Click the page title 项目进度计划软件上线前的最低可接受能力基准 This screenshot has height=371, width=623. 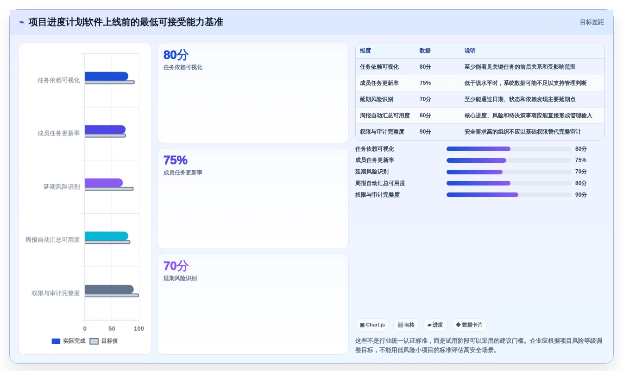tap(126, 22)
